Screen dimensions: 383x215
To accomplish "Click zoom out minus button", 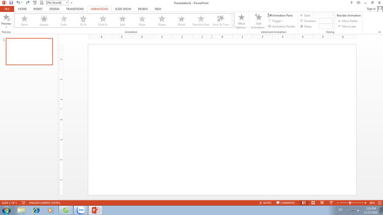I will 338,203.
